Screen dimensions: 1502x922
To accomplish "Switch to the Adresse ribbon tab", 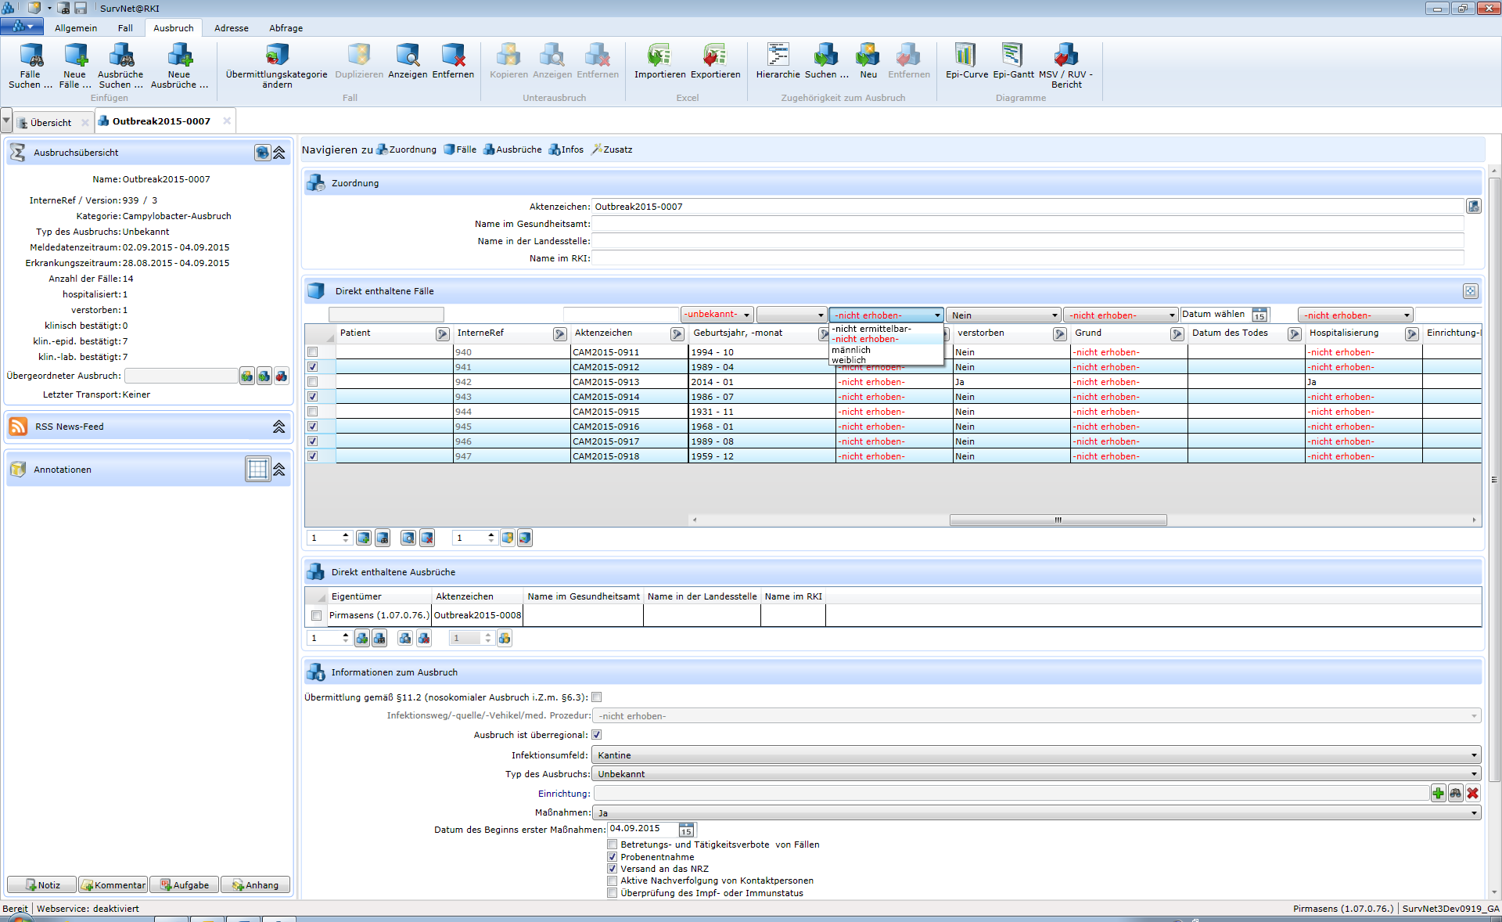I will point(232,28).
